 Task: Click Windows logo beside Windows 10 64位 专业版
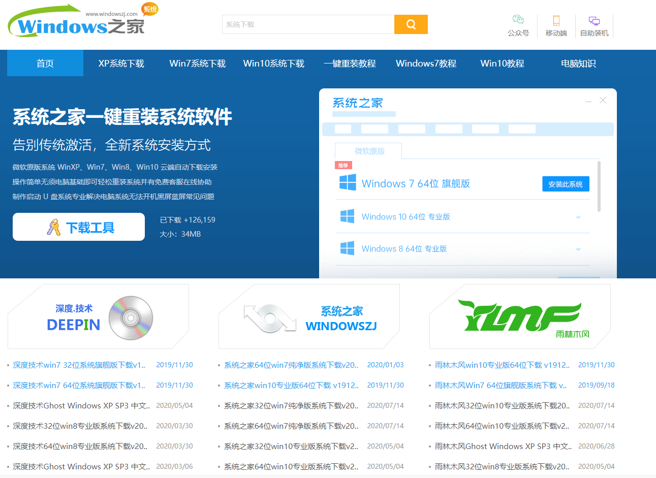pos(347,216)
